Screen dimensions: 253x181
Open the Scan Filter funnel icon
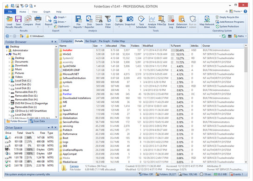108,22
